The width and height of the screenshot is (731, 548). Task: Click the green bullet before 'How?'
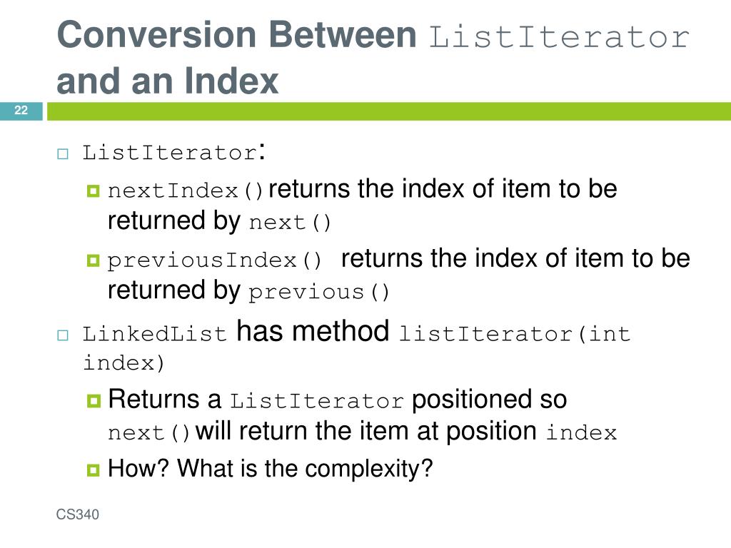[x=93, y=470]
